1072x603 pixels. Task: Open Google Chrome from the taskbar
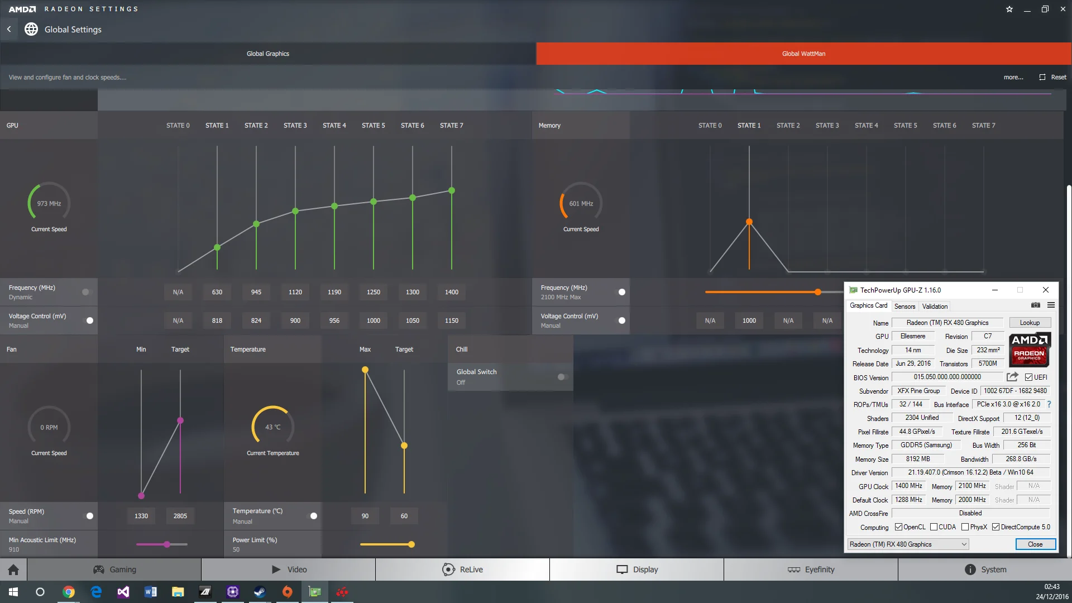click(x=69, y=592)
